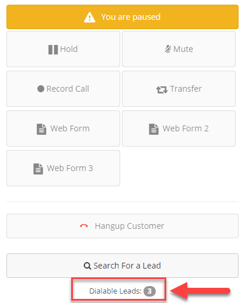Screen dimensions: 245x303
Task: Open the Transfer panel
Action: 178,89
